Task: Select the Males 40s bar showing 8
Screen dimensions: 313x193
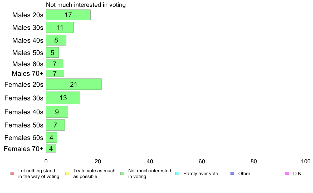Action: [56, 40]
